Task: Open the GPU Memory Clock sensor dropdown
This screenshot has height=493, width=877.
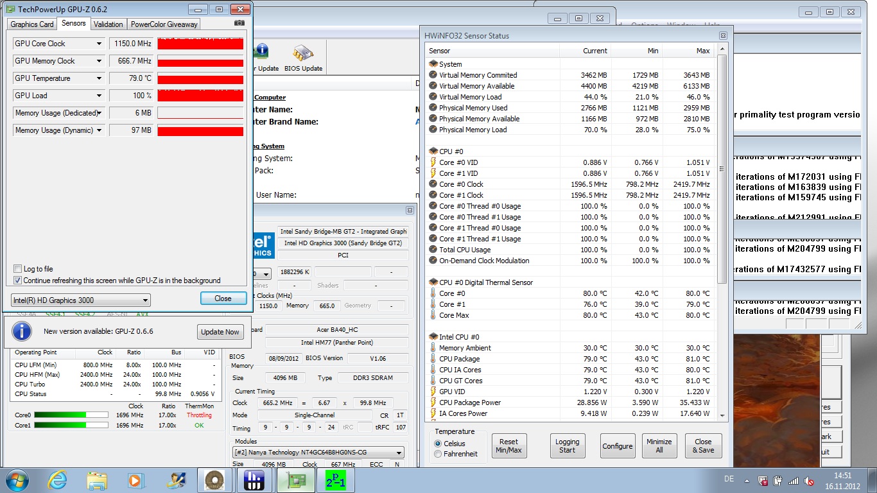Action: coord(99,61)
